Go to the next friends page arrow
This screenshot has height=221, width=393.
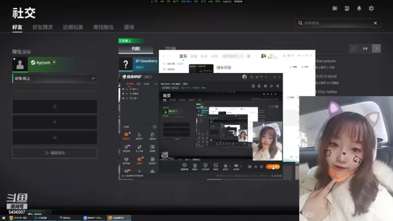(x=376, y=48)
